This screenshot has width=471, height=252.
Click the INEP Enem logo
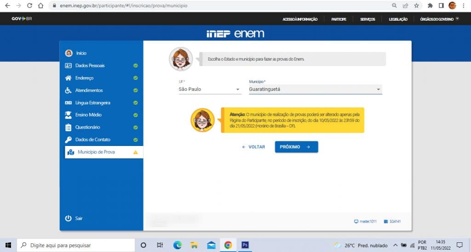tap(235, 34)
